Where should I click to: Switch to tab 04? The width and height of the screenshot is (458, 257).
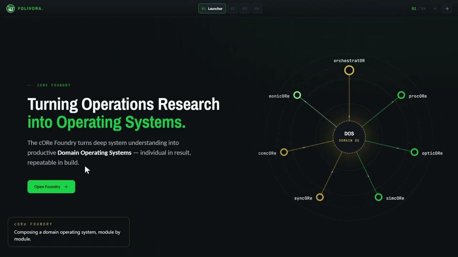click(x=257, y=9)
